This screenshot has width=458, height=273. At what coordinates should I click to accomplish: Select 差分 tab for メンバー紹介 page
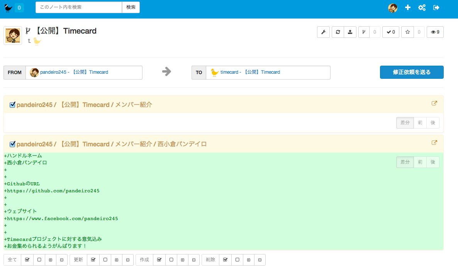pyautogui.click(x=405, y=123)
